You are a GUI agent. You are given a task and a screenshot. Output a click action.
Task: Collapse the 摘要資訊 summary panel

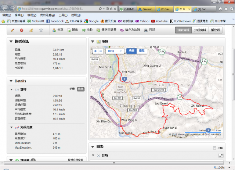pos(11,42)
